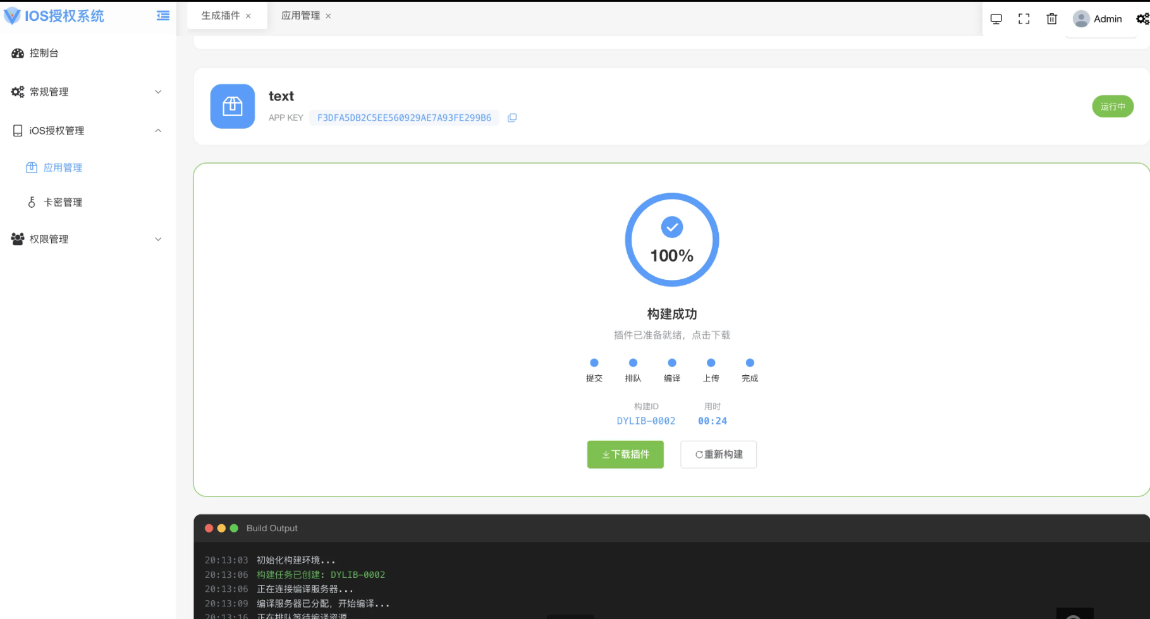The image size is (1150, 619).
Task: Click the trash clear cache icon
Action: pos(1051,19)
